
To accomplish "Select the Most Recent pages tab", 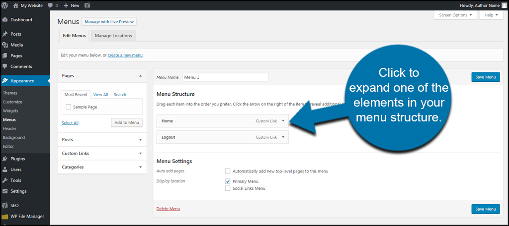I will click(76, 95).
